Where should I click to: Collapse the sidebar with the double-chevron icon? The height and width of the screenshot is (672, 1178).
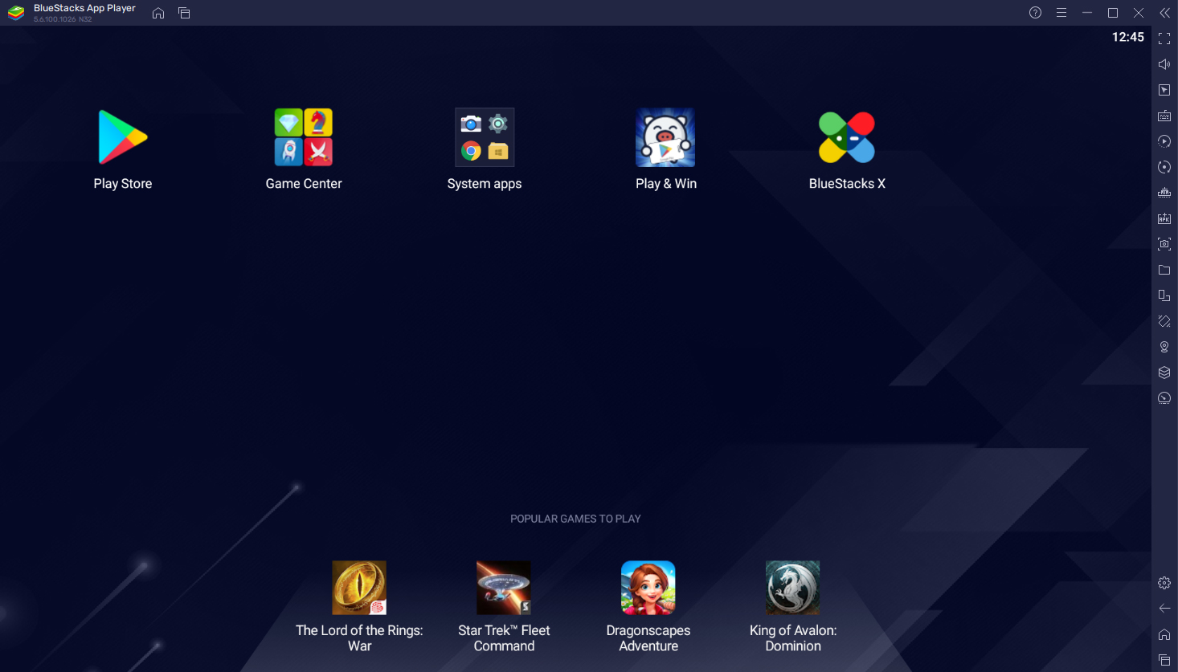[x=1164, y=13]
